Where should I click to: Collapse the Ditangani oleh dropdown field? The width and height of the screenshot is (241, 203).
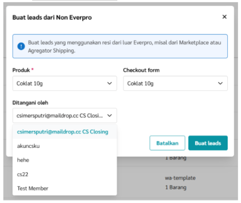click(x=65, y=115)
